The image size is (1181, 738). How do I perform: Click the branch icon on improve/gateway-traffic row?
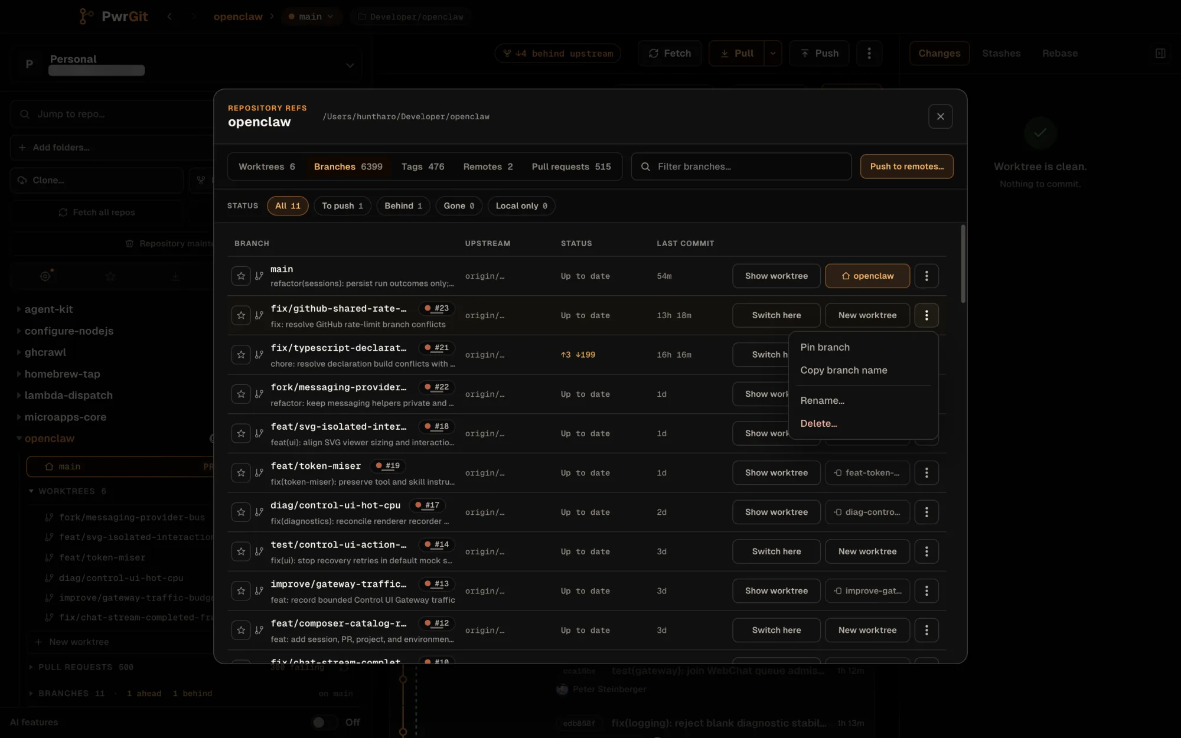click(x=259, y=591)
